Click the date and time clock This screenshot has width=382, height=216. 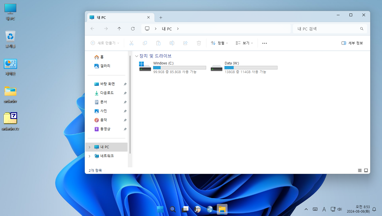[358, 209]
